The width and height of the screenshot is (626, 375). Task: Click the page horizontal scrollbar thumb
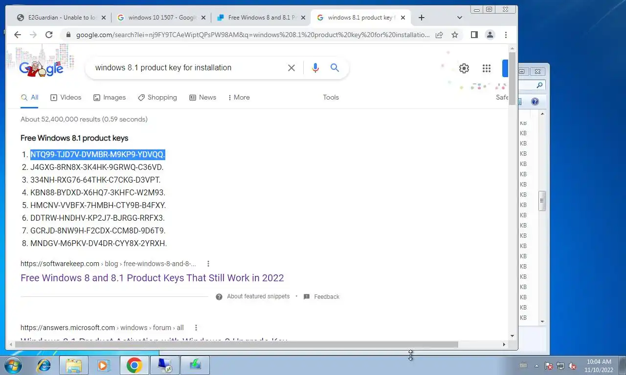(x=237, y=344)
